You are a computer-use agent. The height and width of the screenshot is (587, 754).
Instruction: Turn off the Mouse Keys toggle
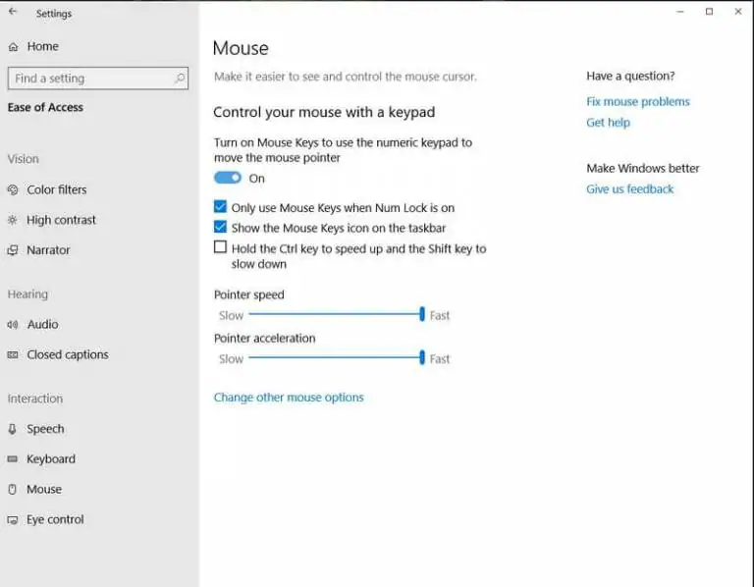point(228,178)
